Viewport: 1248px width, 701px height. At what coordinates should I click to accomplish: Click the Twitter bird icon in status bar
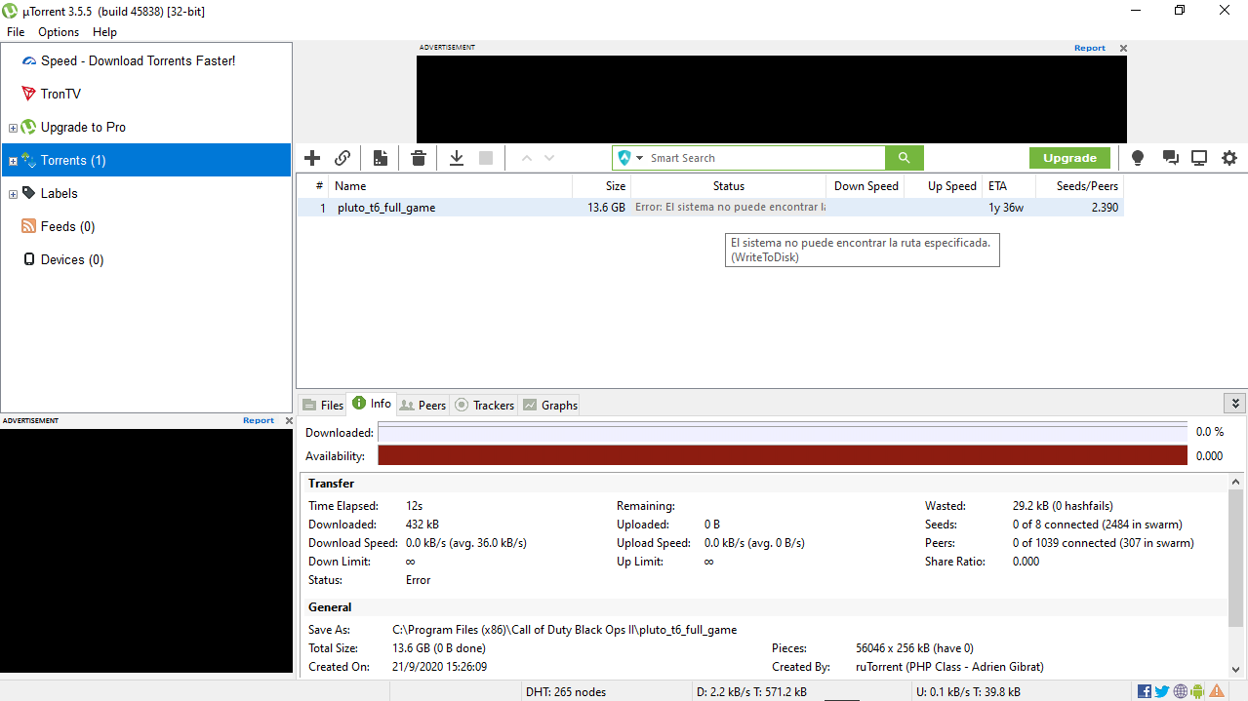[x=1162, y=691]
